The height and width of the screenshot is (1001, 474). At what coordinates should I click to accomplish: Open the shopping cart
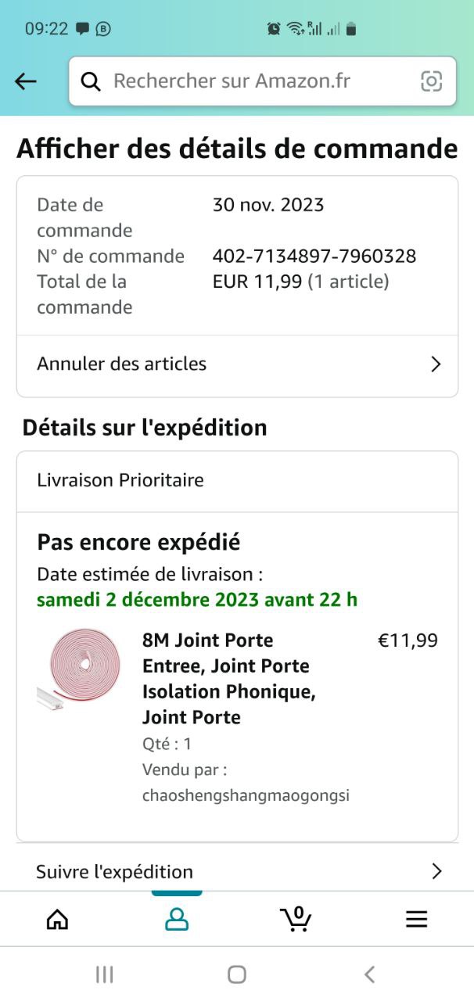296,919
